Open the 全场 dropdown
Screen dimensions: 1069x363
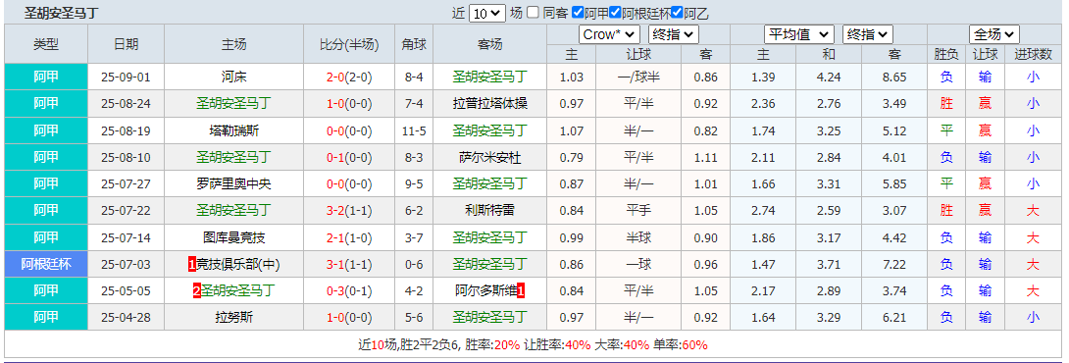994,34
